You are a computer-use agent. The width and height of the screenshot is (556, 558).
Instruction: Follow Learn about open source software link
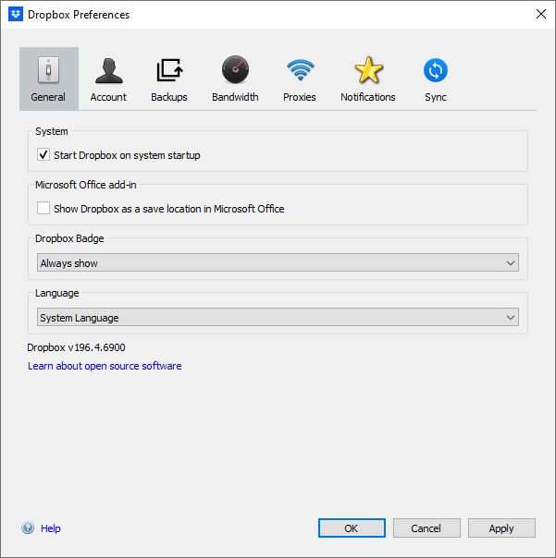pyautogui.click(x=105, y=366)
